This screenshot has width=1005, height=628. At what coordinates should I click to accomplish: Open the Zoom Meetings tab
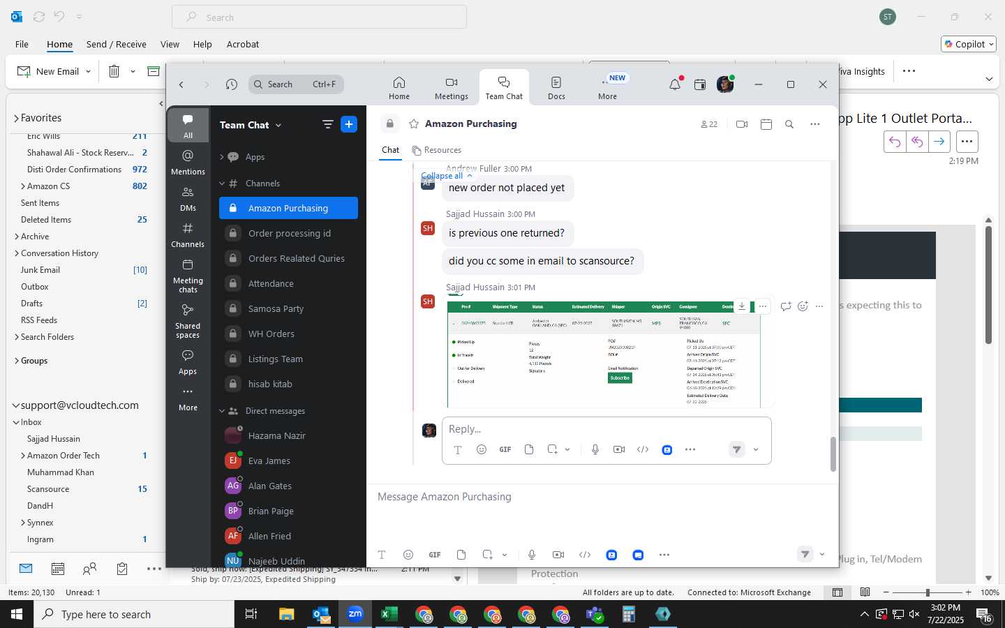pos(452,88)
